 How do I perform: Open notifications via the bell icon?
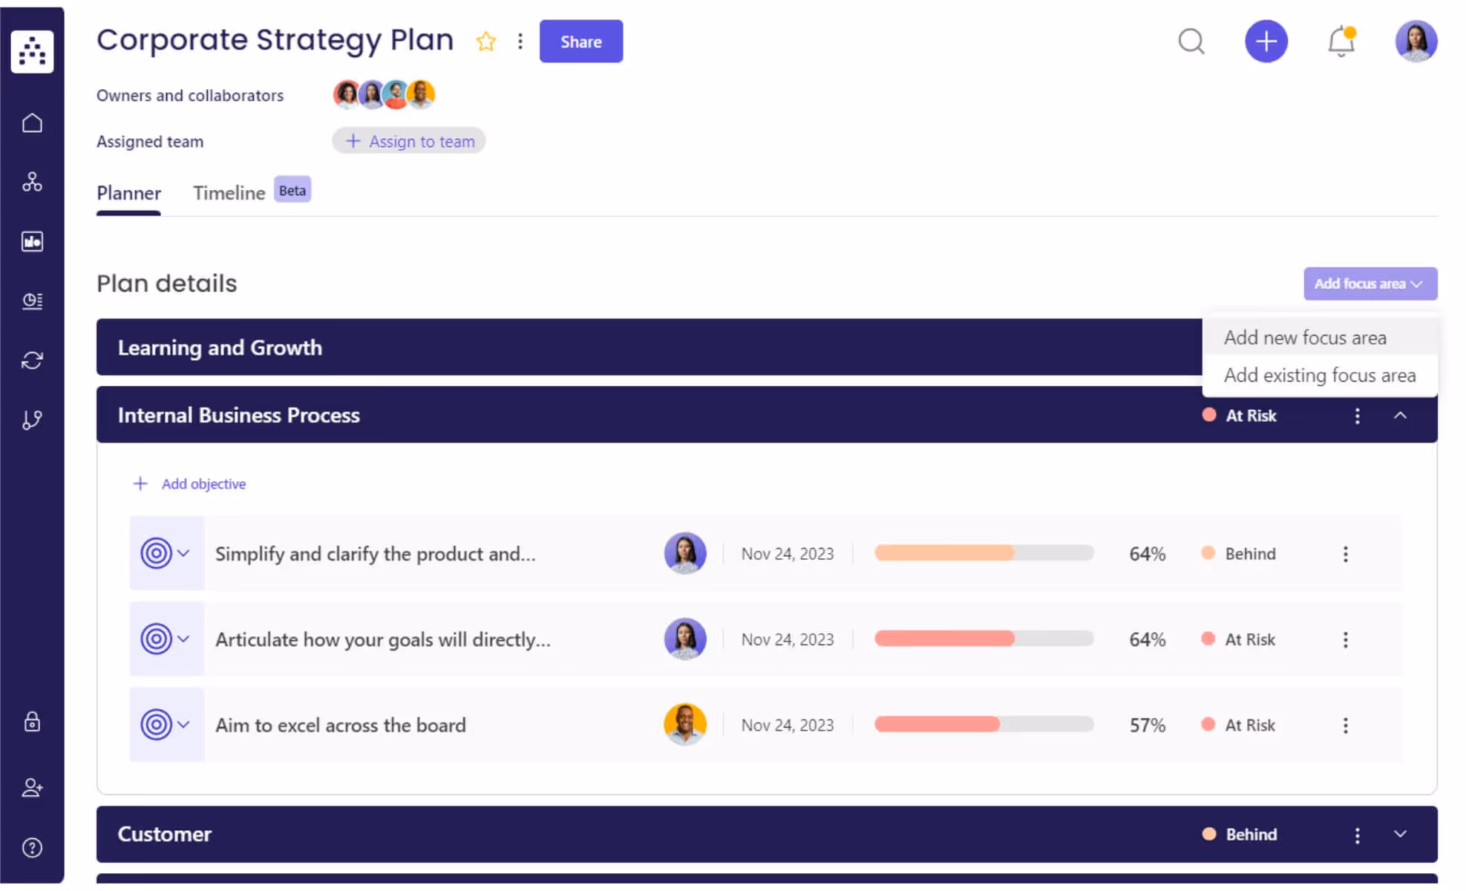[1341, 42]
